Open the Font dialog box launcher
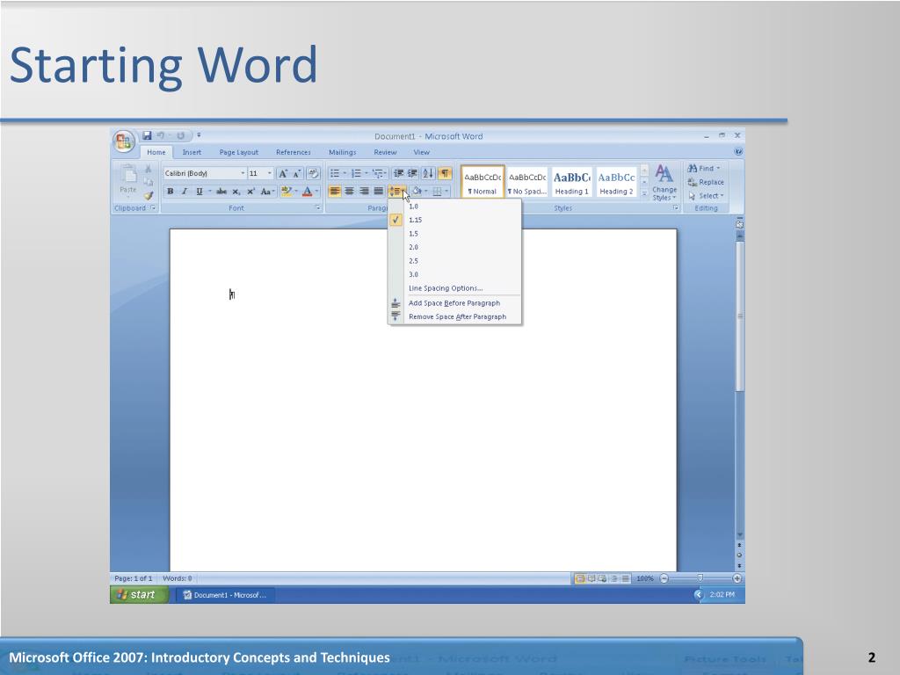The height and width of the screenshot is (675, 900). (317, 207)
